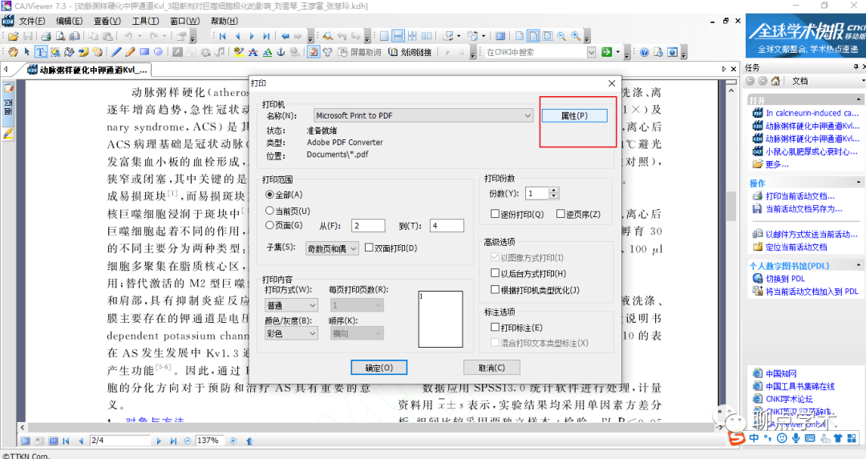Click 切换到 PDL link
The height and width of the screenshot is (459, 866).
pyautogui.click(x=785, y=279)
